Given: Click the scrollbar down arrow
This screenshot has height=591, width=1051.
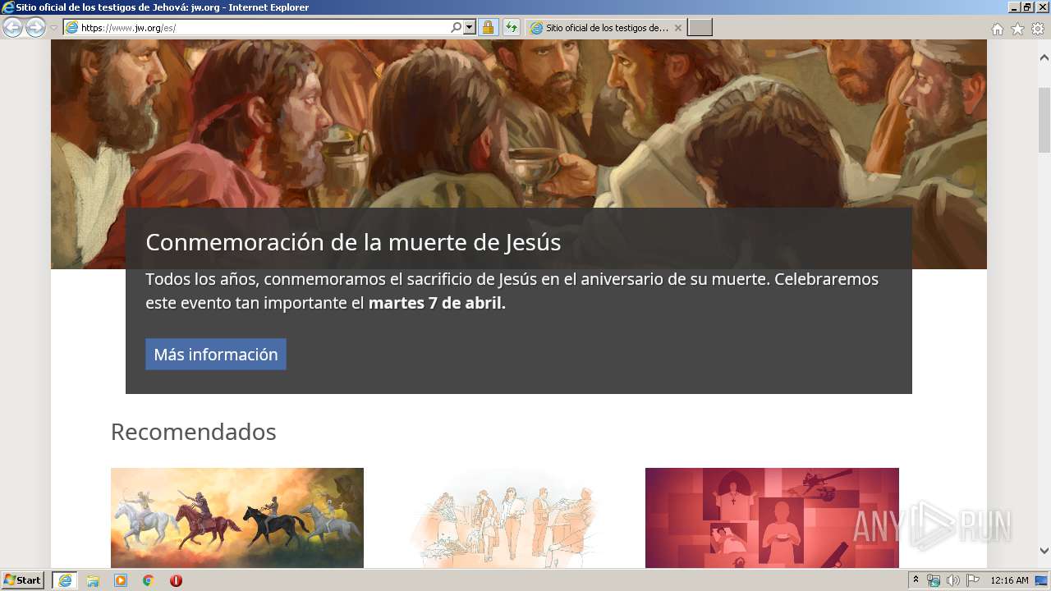Looking at the screenshot, I should pos(1044,551).
